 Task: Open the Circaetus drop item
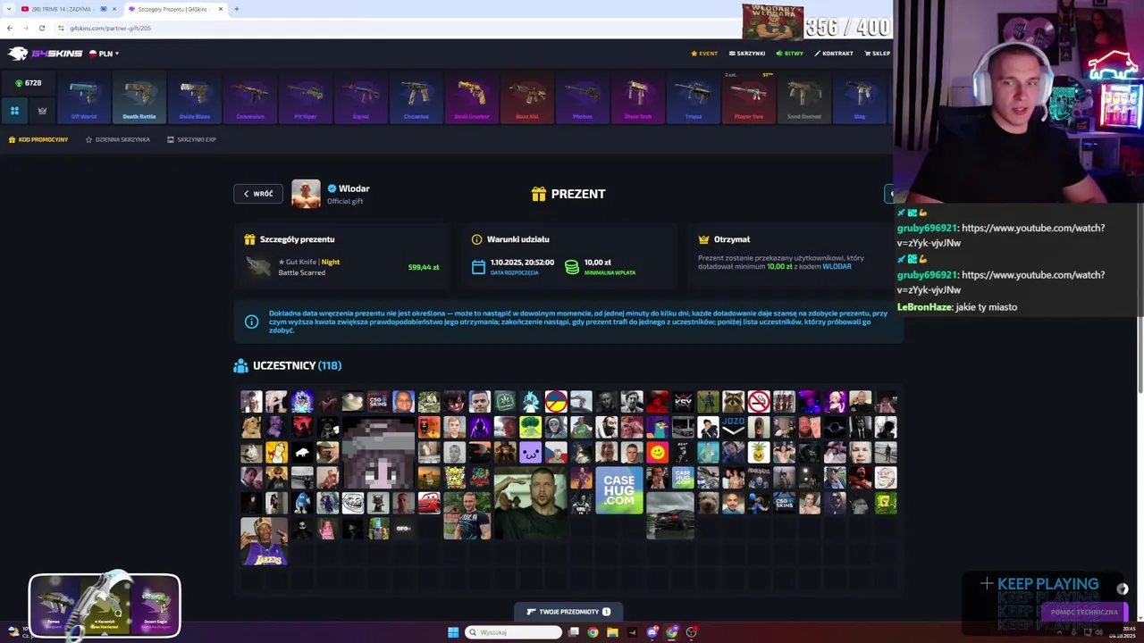(416, 98)
